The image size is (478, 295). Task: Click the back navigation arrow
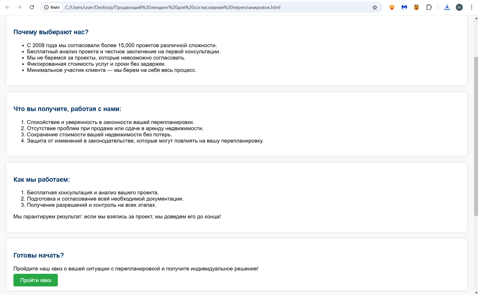point(7,7)
